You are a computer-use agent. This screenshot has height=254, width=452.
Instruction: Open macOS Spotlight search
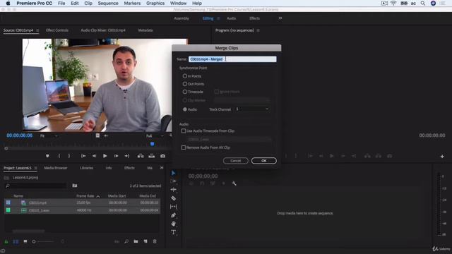click(423, 3)
